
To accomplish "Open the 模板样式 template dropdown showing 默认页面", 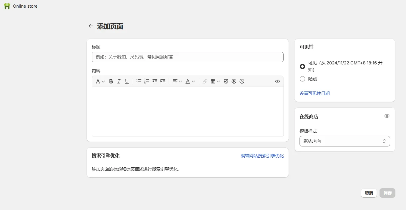I will point(345,141).
